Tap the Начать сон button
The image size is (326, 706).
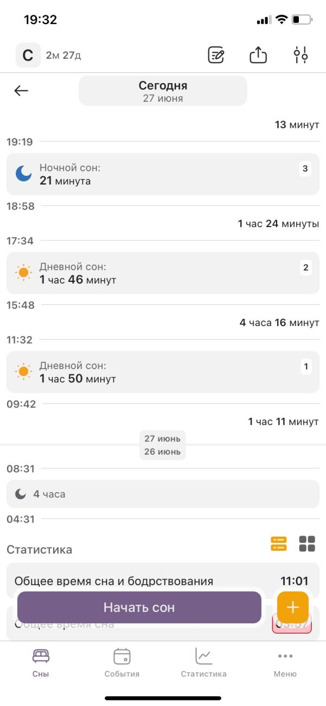(140, 607)
